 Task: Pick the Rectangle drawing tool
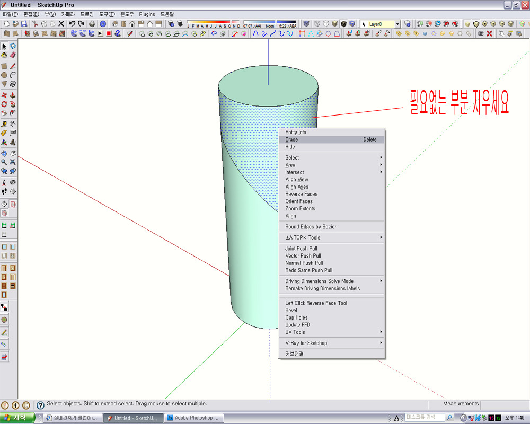click(x=4, y=66)
